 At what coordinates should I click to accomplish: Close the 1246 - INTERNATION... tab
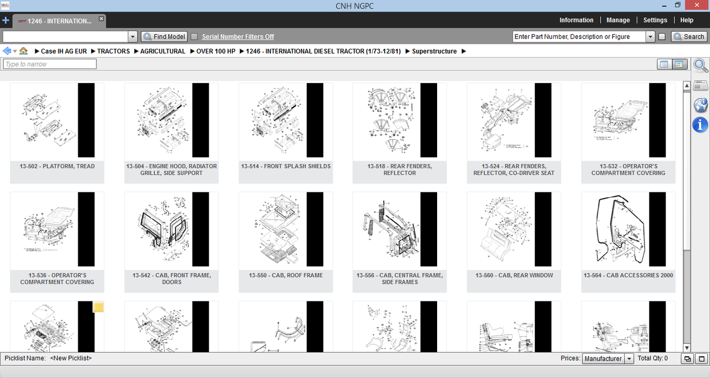click(101, 19)
